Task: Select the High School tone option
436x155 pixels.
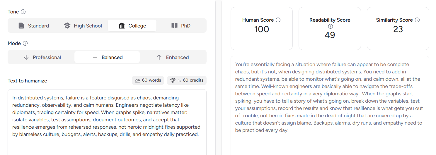Action: (x=83, y=26)
